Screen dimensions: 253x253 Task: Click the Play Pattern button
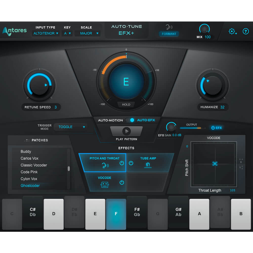click(x=126, y=131)
